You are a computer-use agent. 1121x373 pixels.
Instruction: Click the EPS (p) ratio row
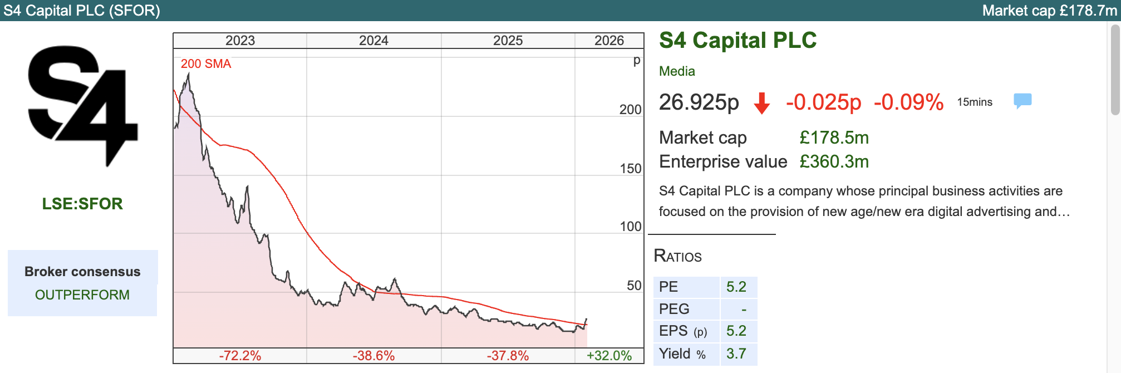(x=705, y=331)
